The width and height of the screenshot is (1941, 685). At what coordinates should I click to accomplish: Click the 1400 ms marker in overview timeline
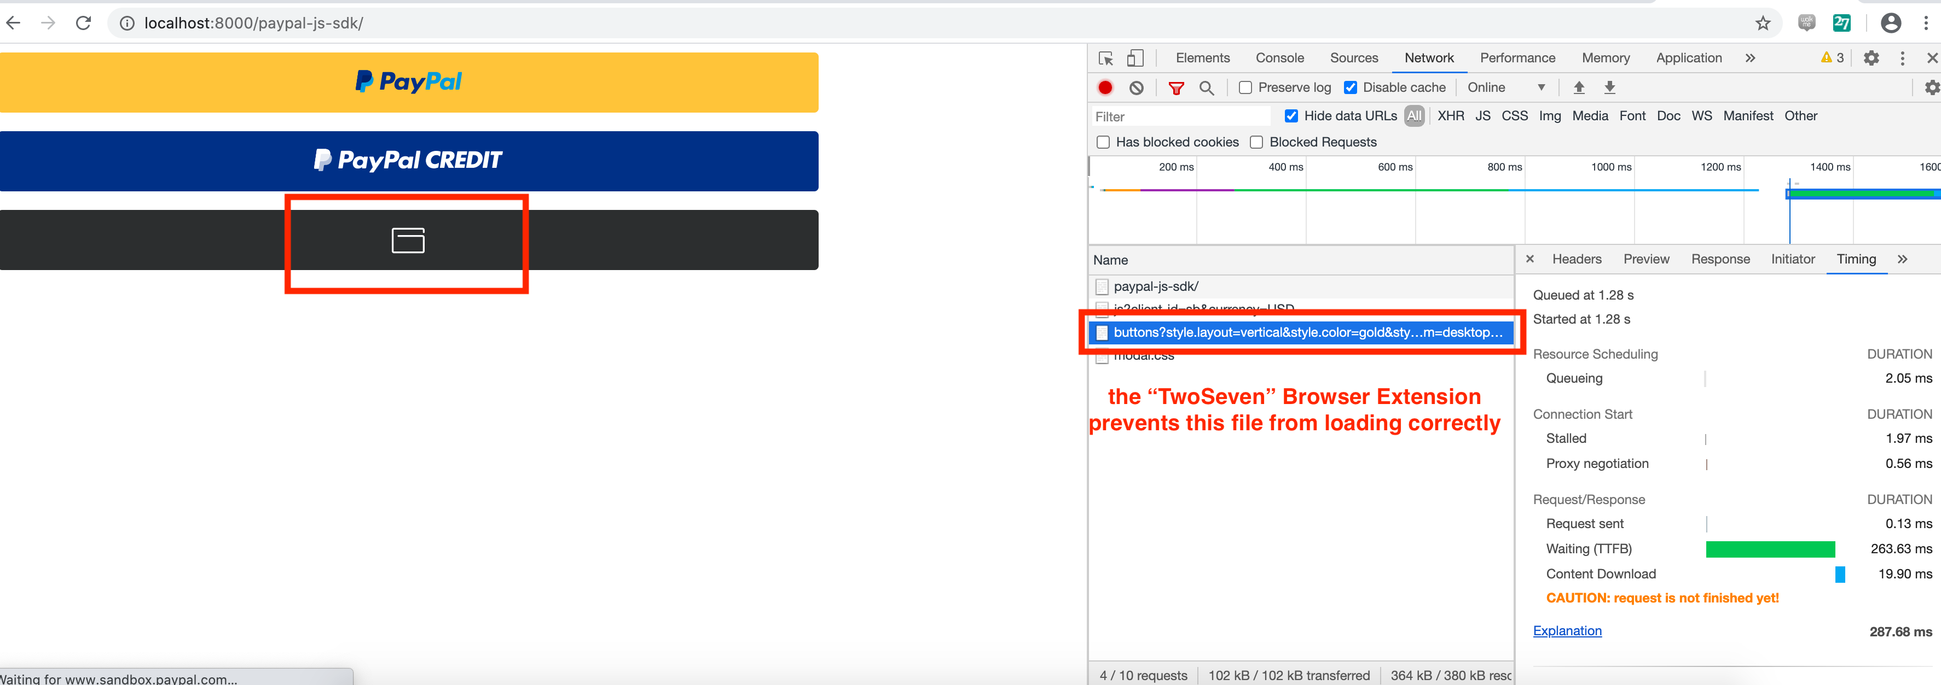coord(1829,167)
